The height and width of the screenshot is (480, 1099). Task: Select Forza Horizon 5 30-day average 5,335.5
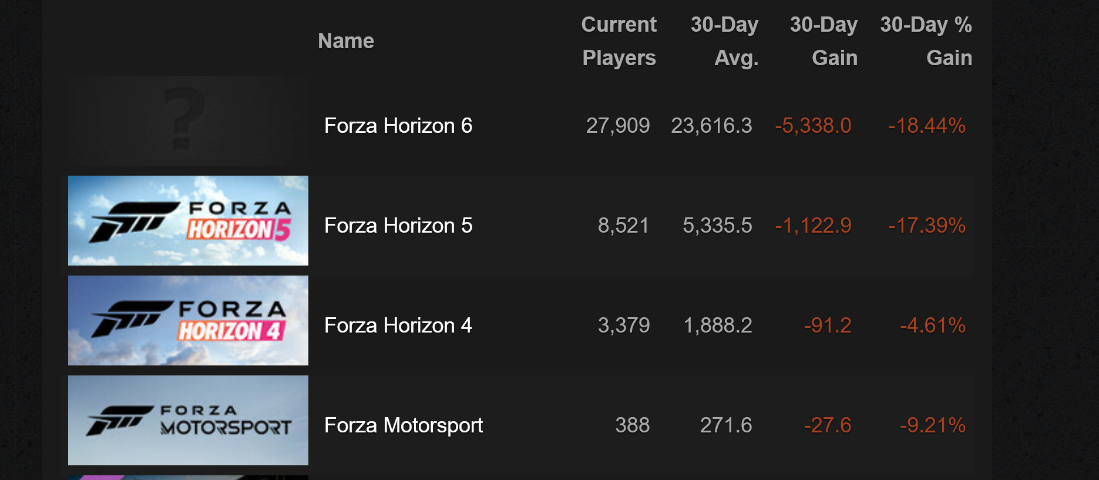717,226
